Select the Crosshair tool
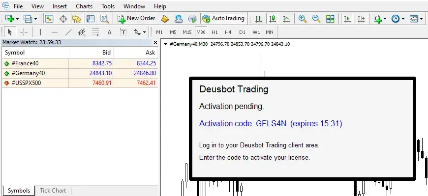Image resolution: width=428 pixels, height=196 pixels. click(x=24, y=32)
